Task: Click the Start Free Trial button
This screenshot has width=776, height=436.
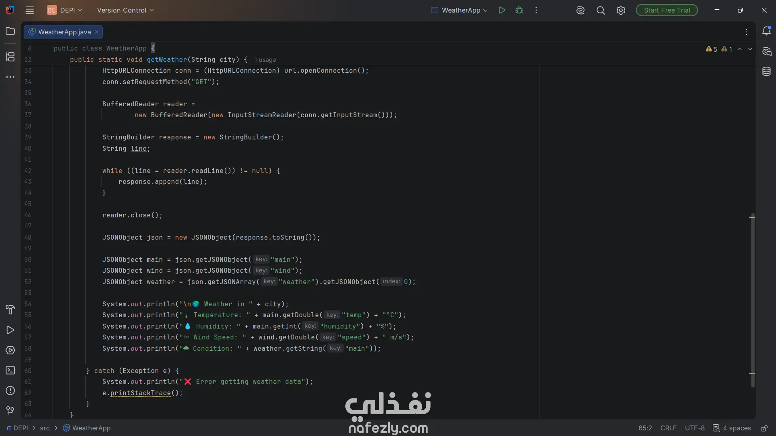Action: tap(666, 10)
